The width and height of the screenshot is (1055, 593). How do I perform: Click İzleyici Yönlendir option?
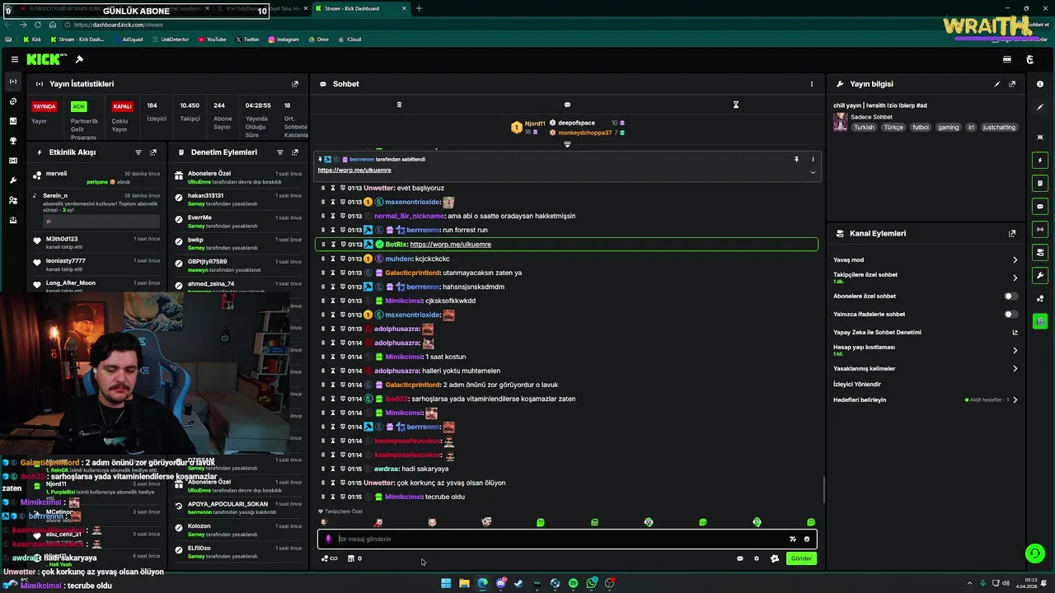(x=857, y=385)
